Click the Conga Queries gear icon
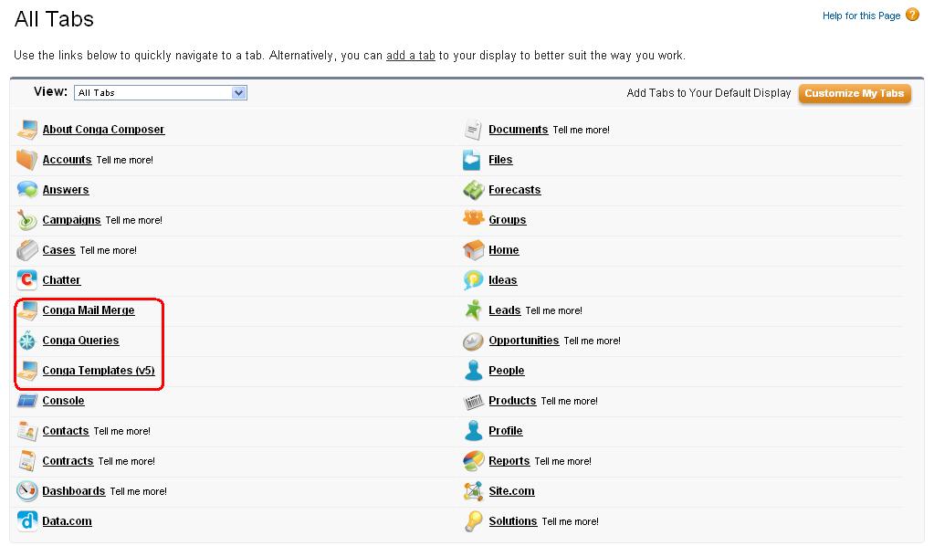The image size is (934, 546). click(x=26, y=340)
